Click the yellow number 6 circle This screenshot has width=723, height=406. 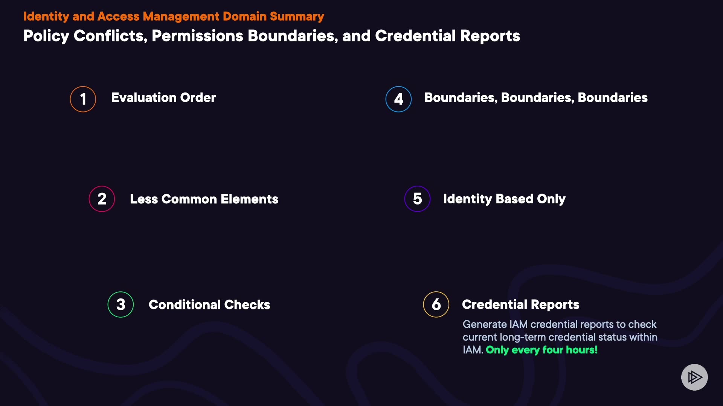(436, 304)
